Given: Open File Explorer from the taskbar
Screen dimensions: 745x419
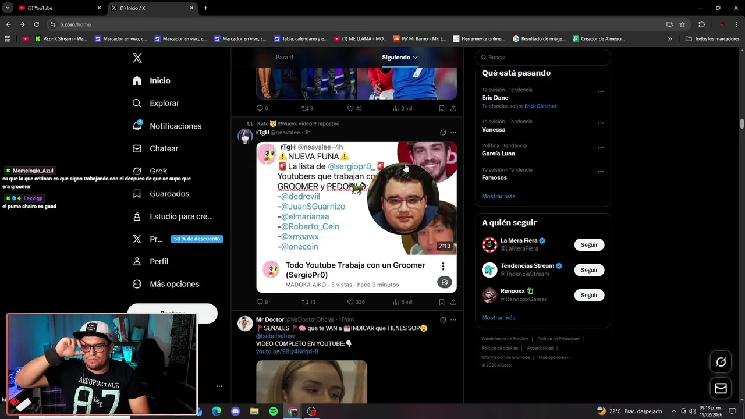Looking at the screenshot, I should (x=254, y=411).
